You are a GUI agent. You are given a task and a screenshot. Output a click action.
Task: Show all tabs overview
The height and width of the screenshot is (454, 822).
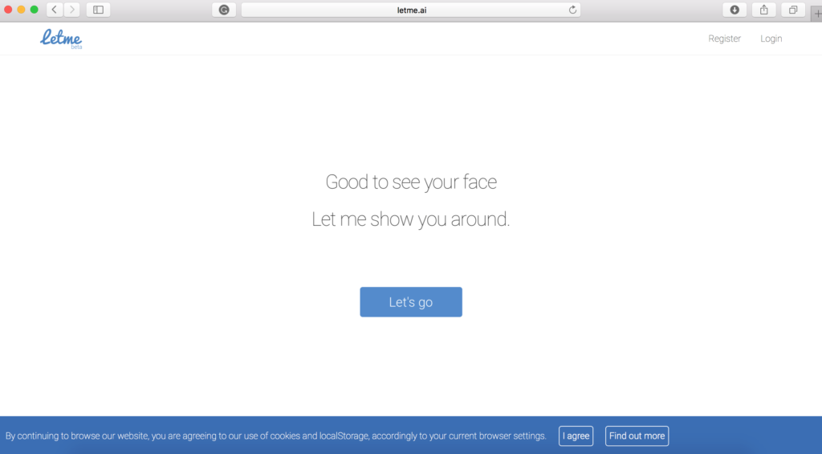(792, 10)
